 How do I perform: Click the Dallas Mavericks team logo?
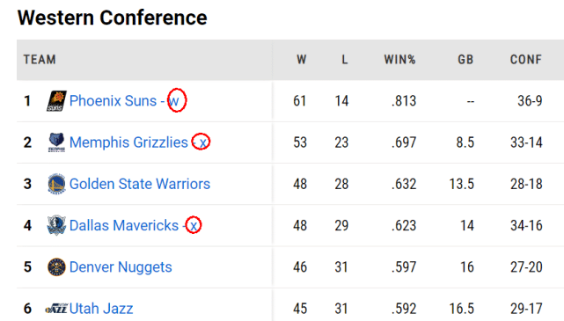[56, 225]
